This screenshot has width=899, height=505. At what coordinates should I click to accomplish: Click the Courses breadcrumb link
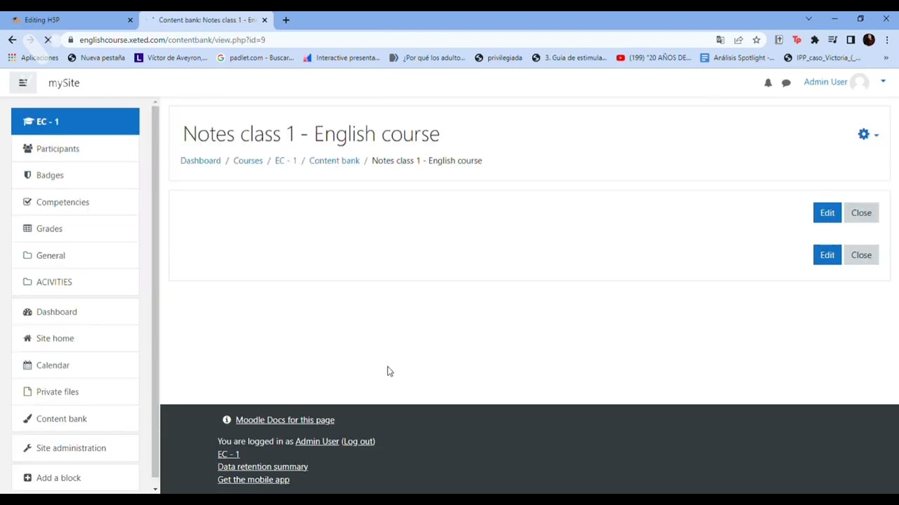tap(248, 161)
